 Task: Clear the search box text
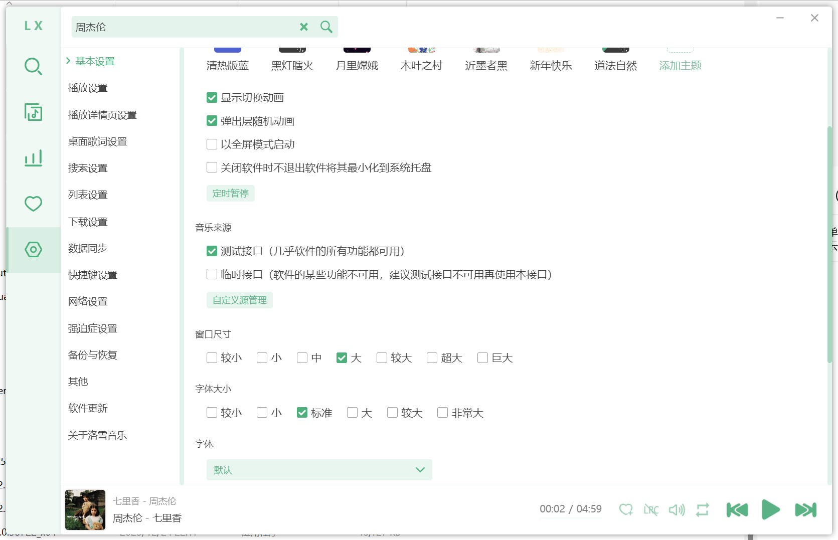point(304,27)
